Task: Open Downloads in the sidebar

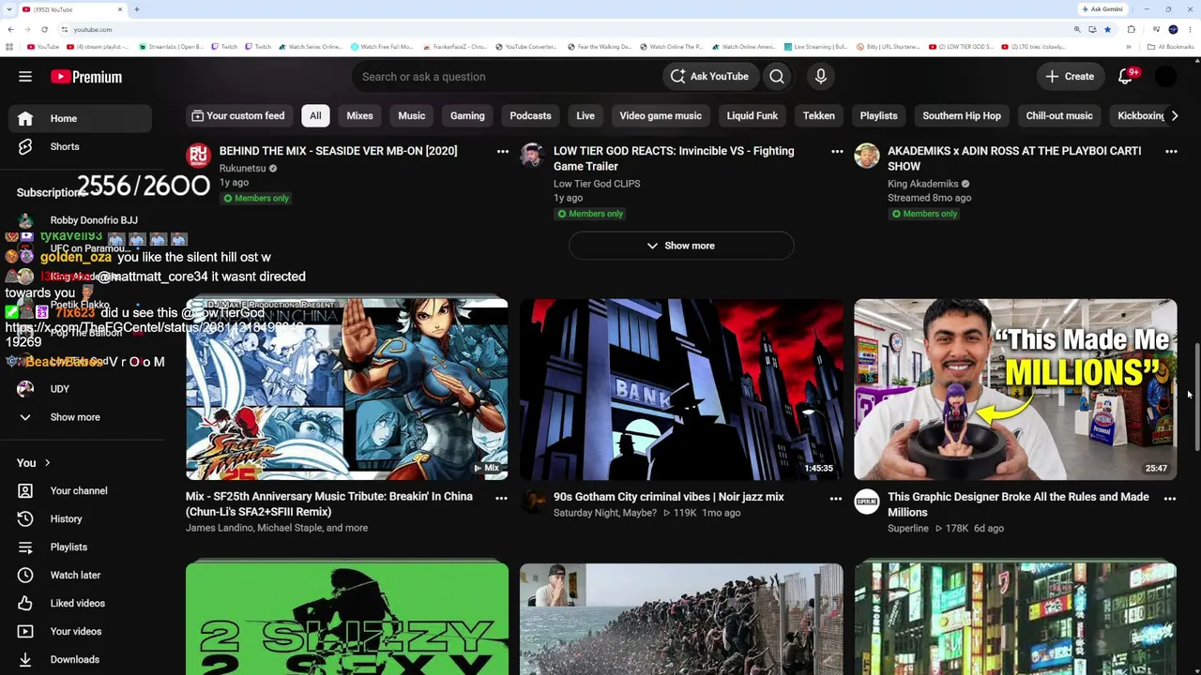Action: click(80, 659)
